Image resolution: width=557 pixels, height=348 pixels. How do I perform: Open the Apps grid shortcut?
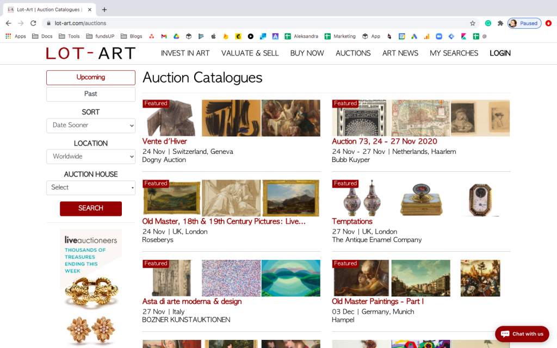tap(16, 36)
